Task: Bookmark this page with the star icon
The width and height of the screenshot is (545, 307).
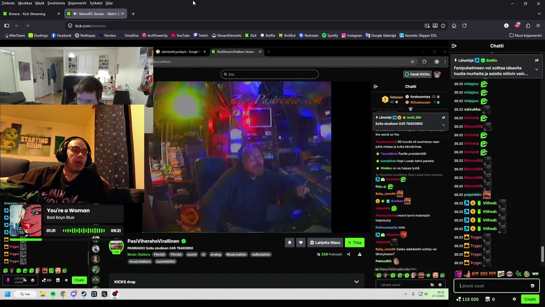Action: tap(443, 26)
